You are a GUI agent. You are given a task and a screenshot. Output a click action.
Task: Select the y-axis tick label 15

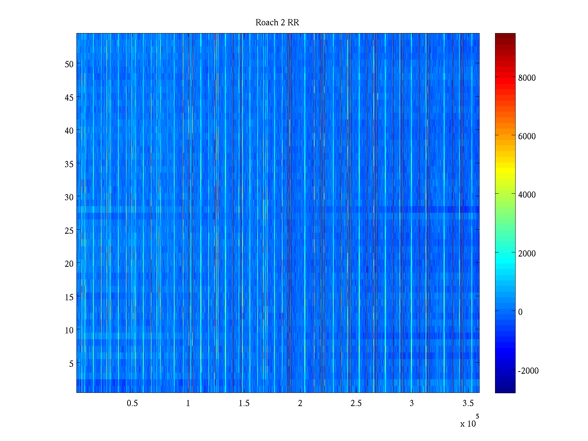[69, 297]
